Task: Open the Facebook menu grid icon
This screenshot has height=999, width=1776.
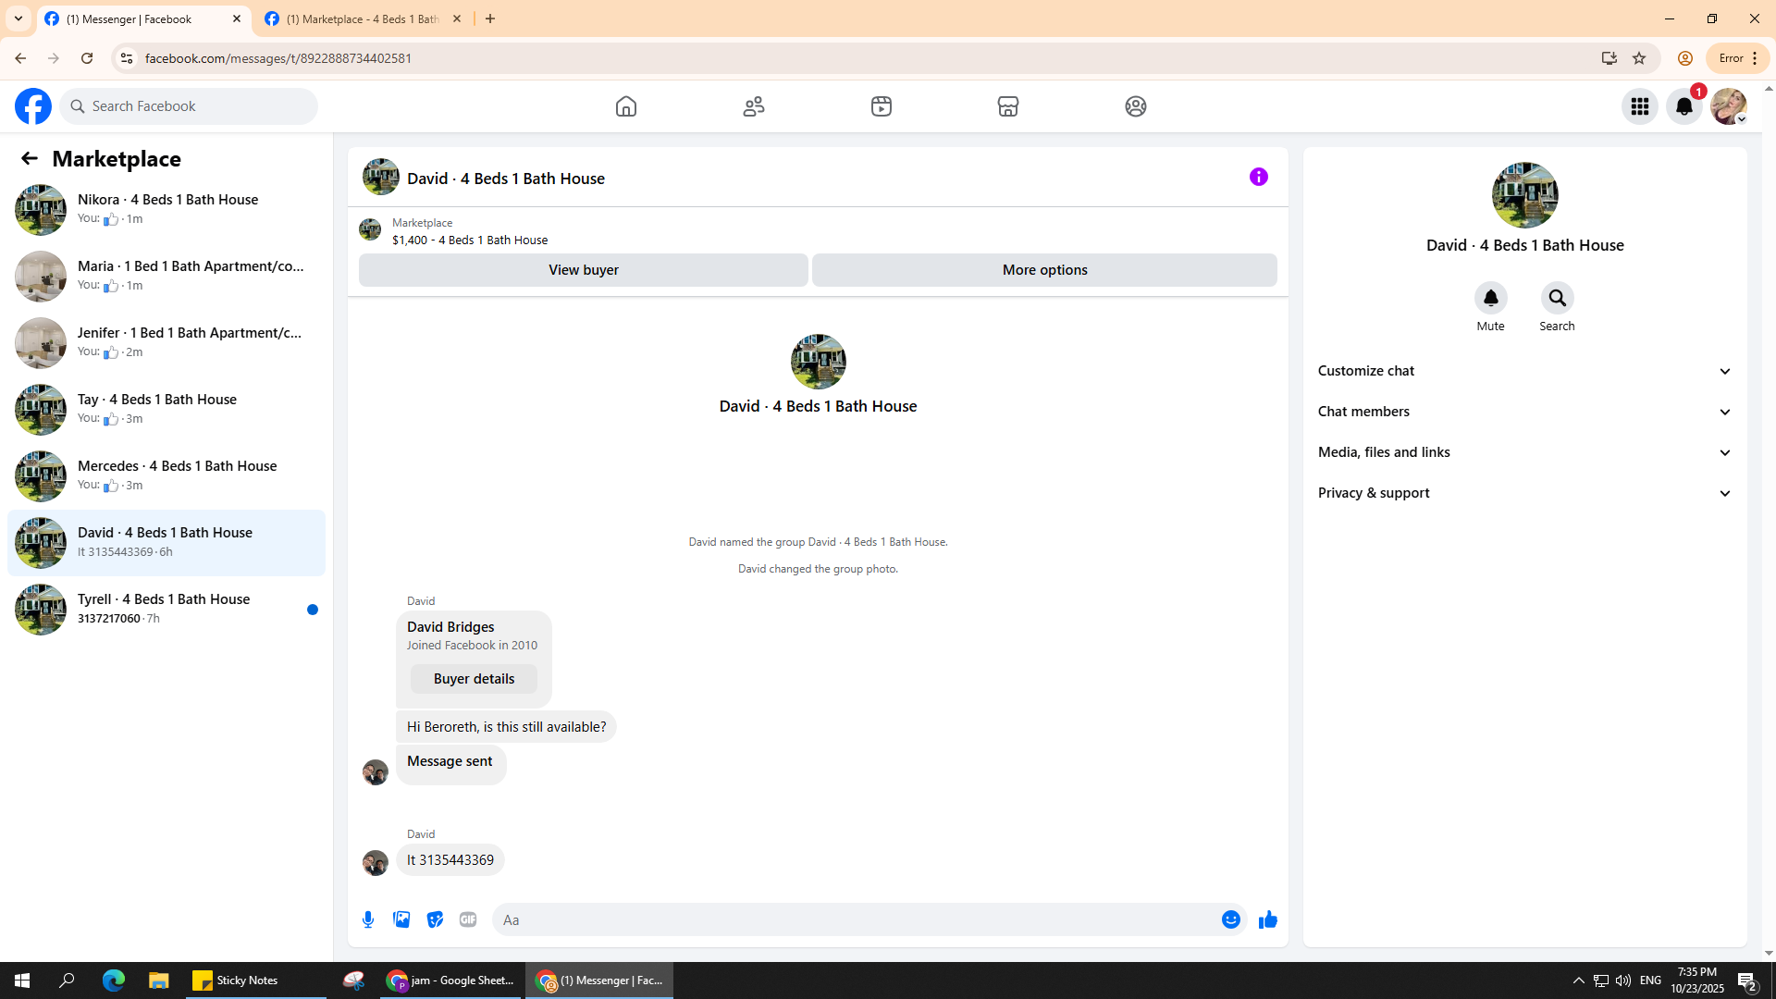Action: (1639, 106)
